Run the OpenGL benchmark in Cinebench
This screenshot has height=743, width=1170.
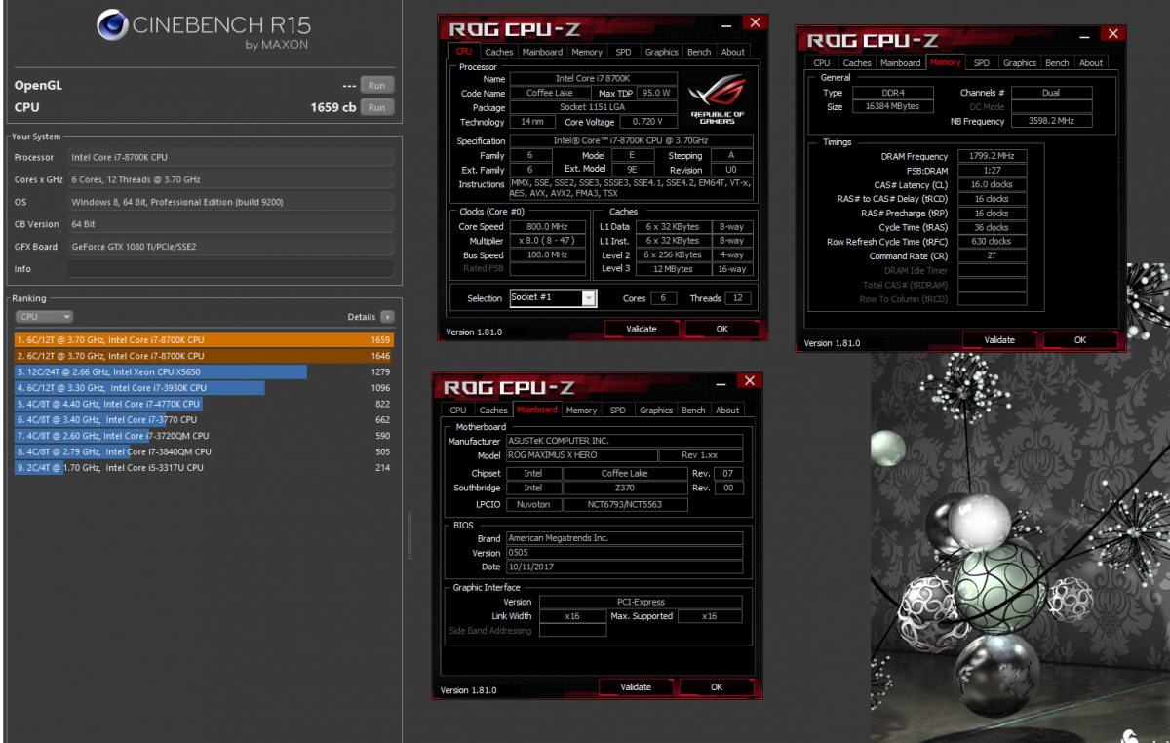click(376, 85)
